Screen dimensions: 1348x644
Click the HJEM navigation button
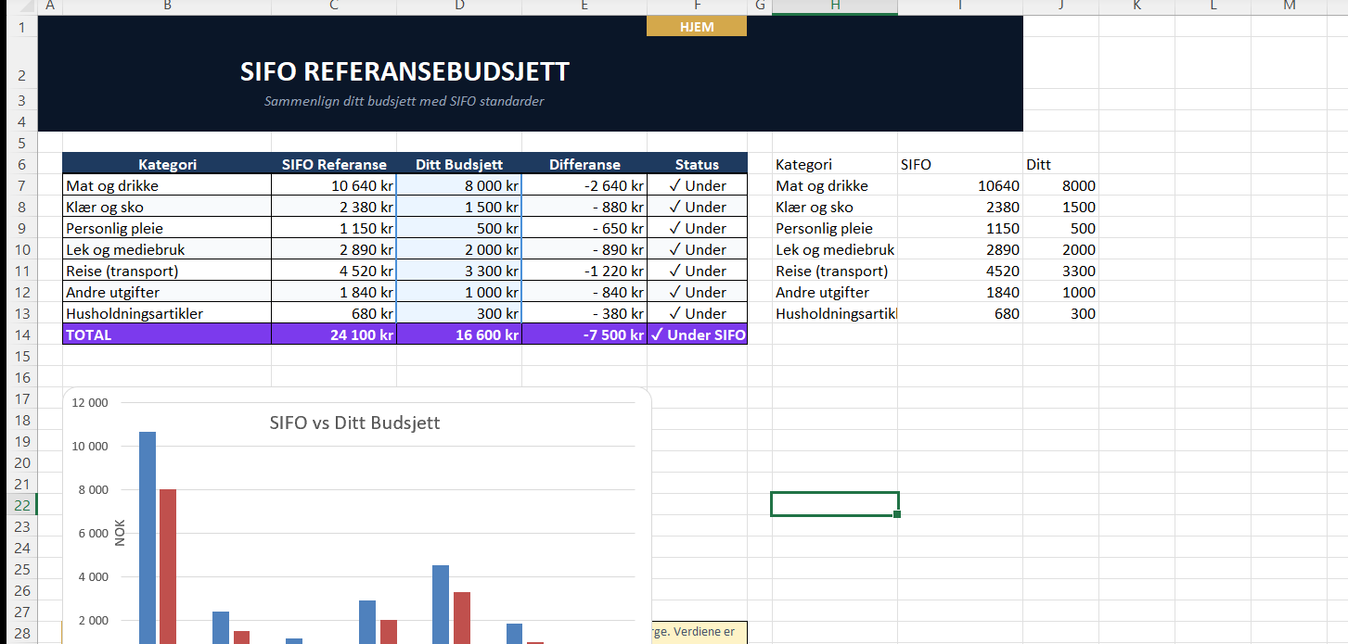click(x=696, y=27)
